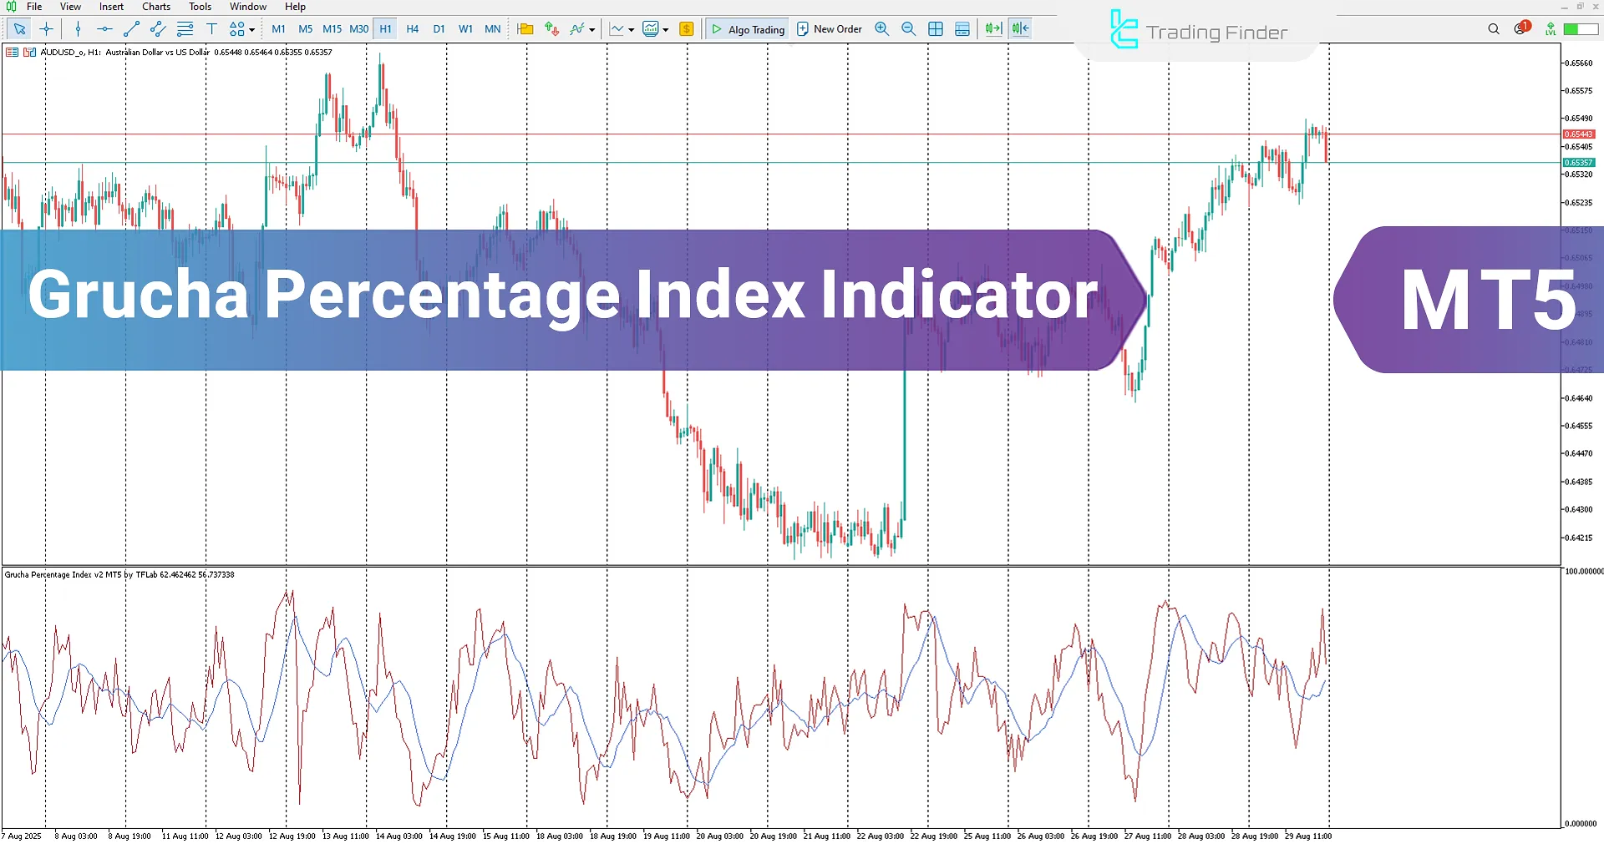Open the chart display settings icon
This screenshot has width=1604, height=844.
(x=651, y=29)
